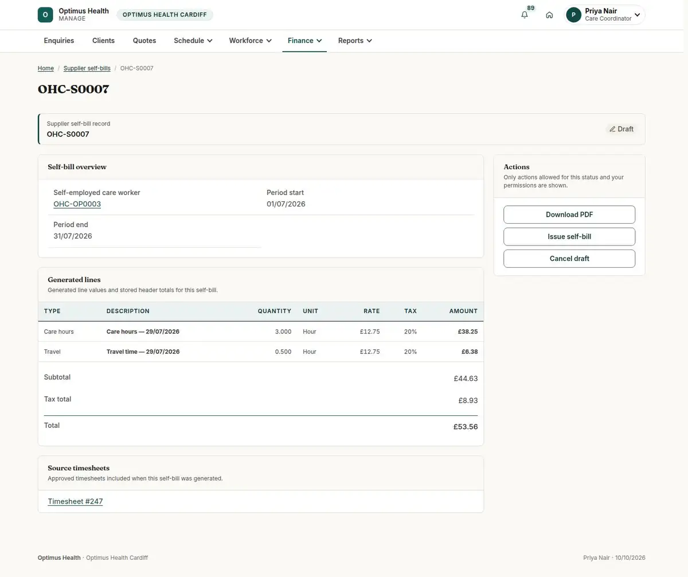Open the Schedule dropdown menu
This screenshot has height=577, width=688.
click(193, 41)
